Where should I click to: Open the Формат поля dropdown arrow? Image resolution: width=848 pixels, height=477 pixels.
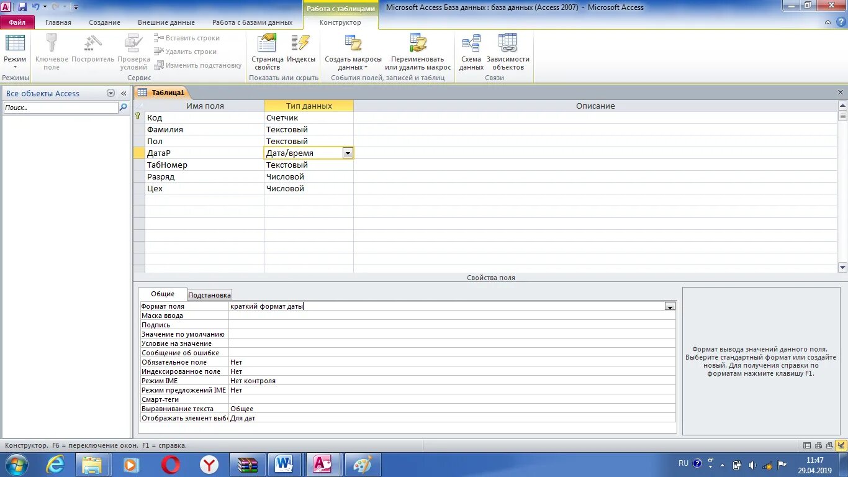point(670,306)
